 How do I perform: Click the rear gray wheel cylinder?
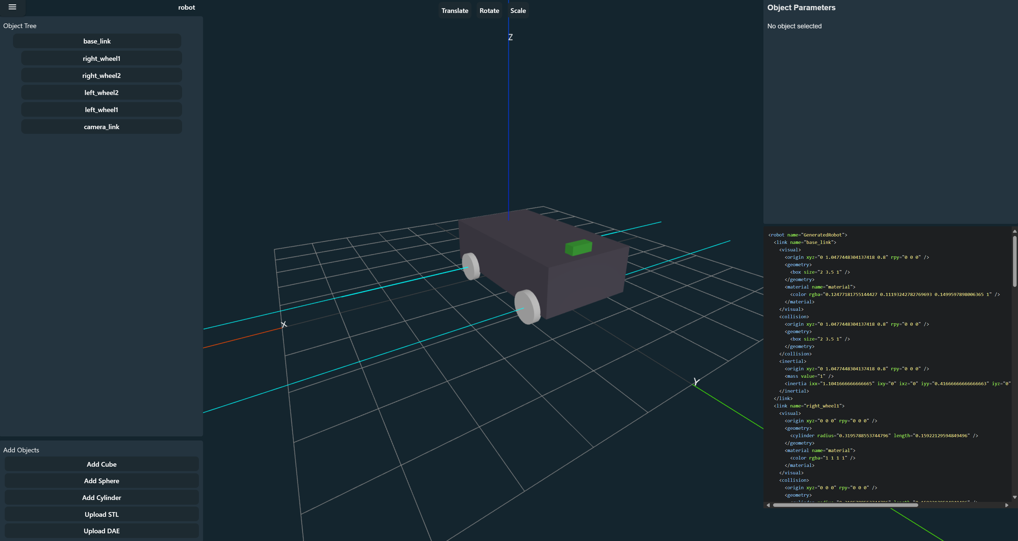(471, 266)
